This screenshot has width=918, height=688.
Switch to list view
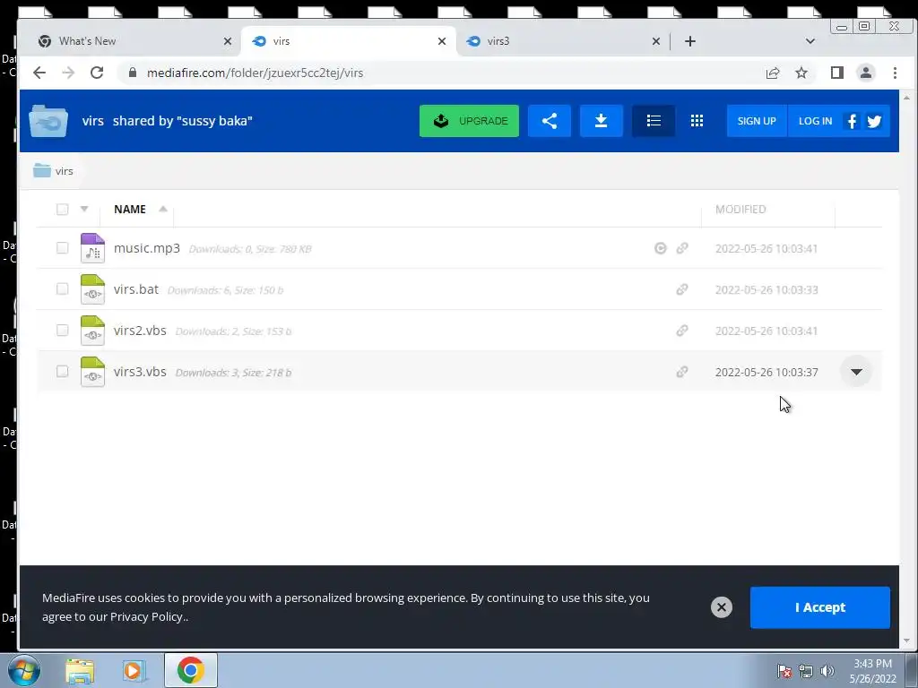(x=654, y=121)
